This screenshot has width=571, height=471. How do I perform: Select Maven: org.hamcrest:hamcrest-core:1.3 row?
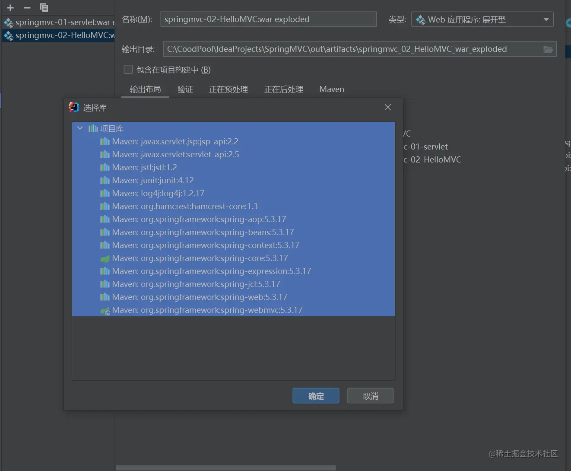click(x=233, y=206)
